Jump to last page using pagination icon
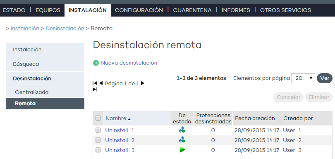The width and height of the screenshot is (335, 159). (x=95, y=89)
